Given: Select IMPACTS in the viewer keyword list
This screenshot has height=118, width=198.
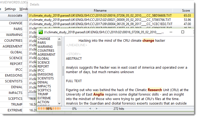Looking at the screenshot, I should 44,86.
